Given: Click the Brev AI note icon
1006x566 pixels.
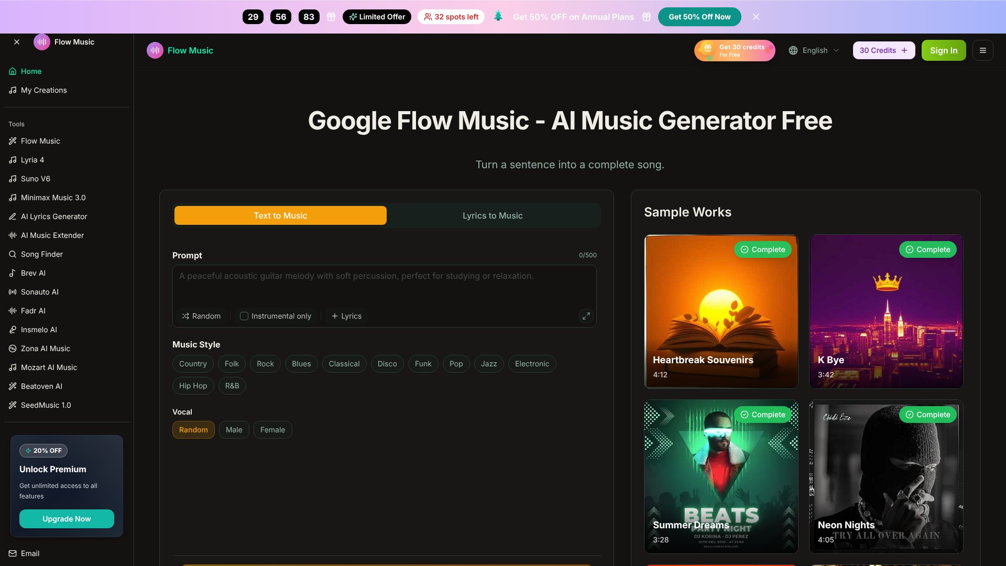Looking at the screenshot, I should (x=13, y=273).
